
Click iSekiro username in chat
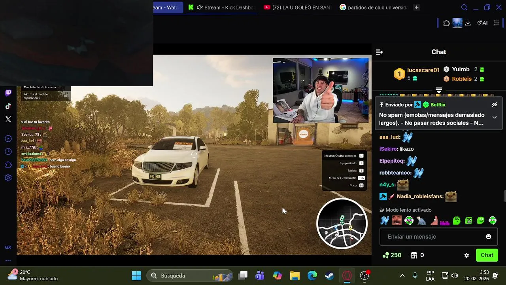389,149
